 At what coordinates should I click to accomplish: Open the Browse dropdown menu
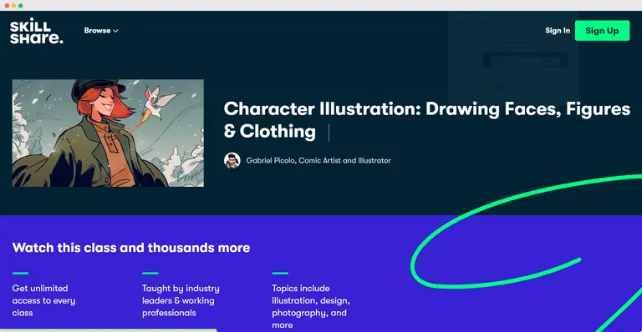tap(101, 31)
